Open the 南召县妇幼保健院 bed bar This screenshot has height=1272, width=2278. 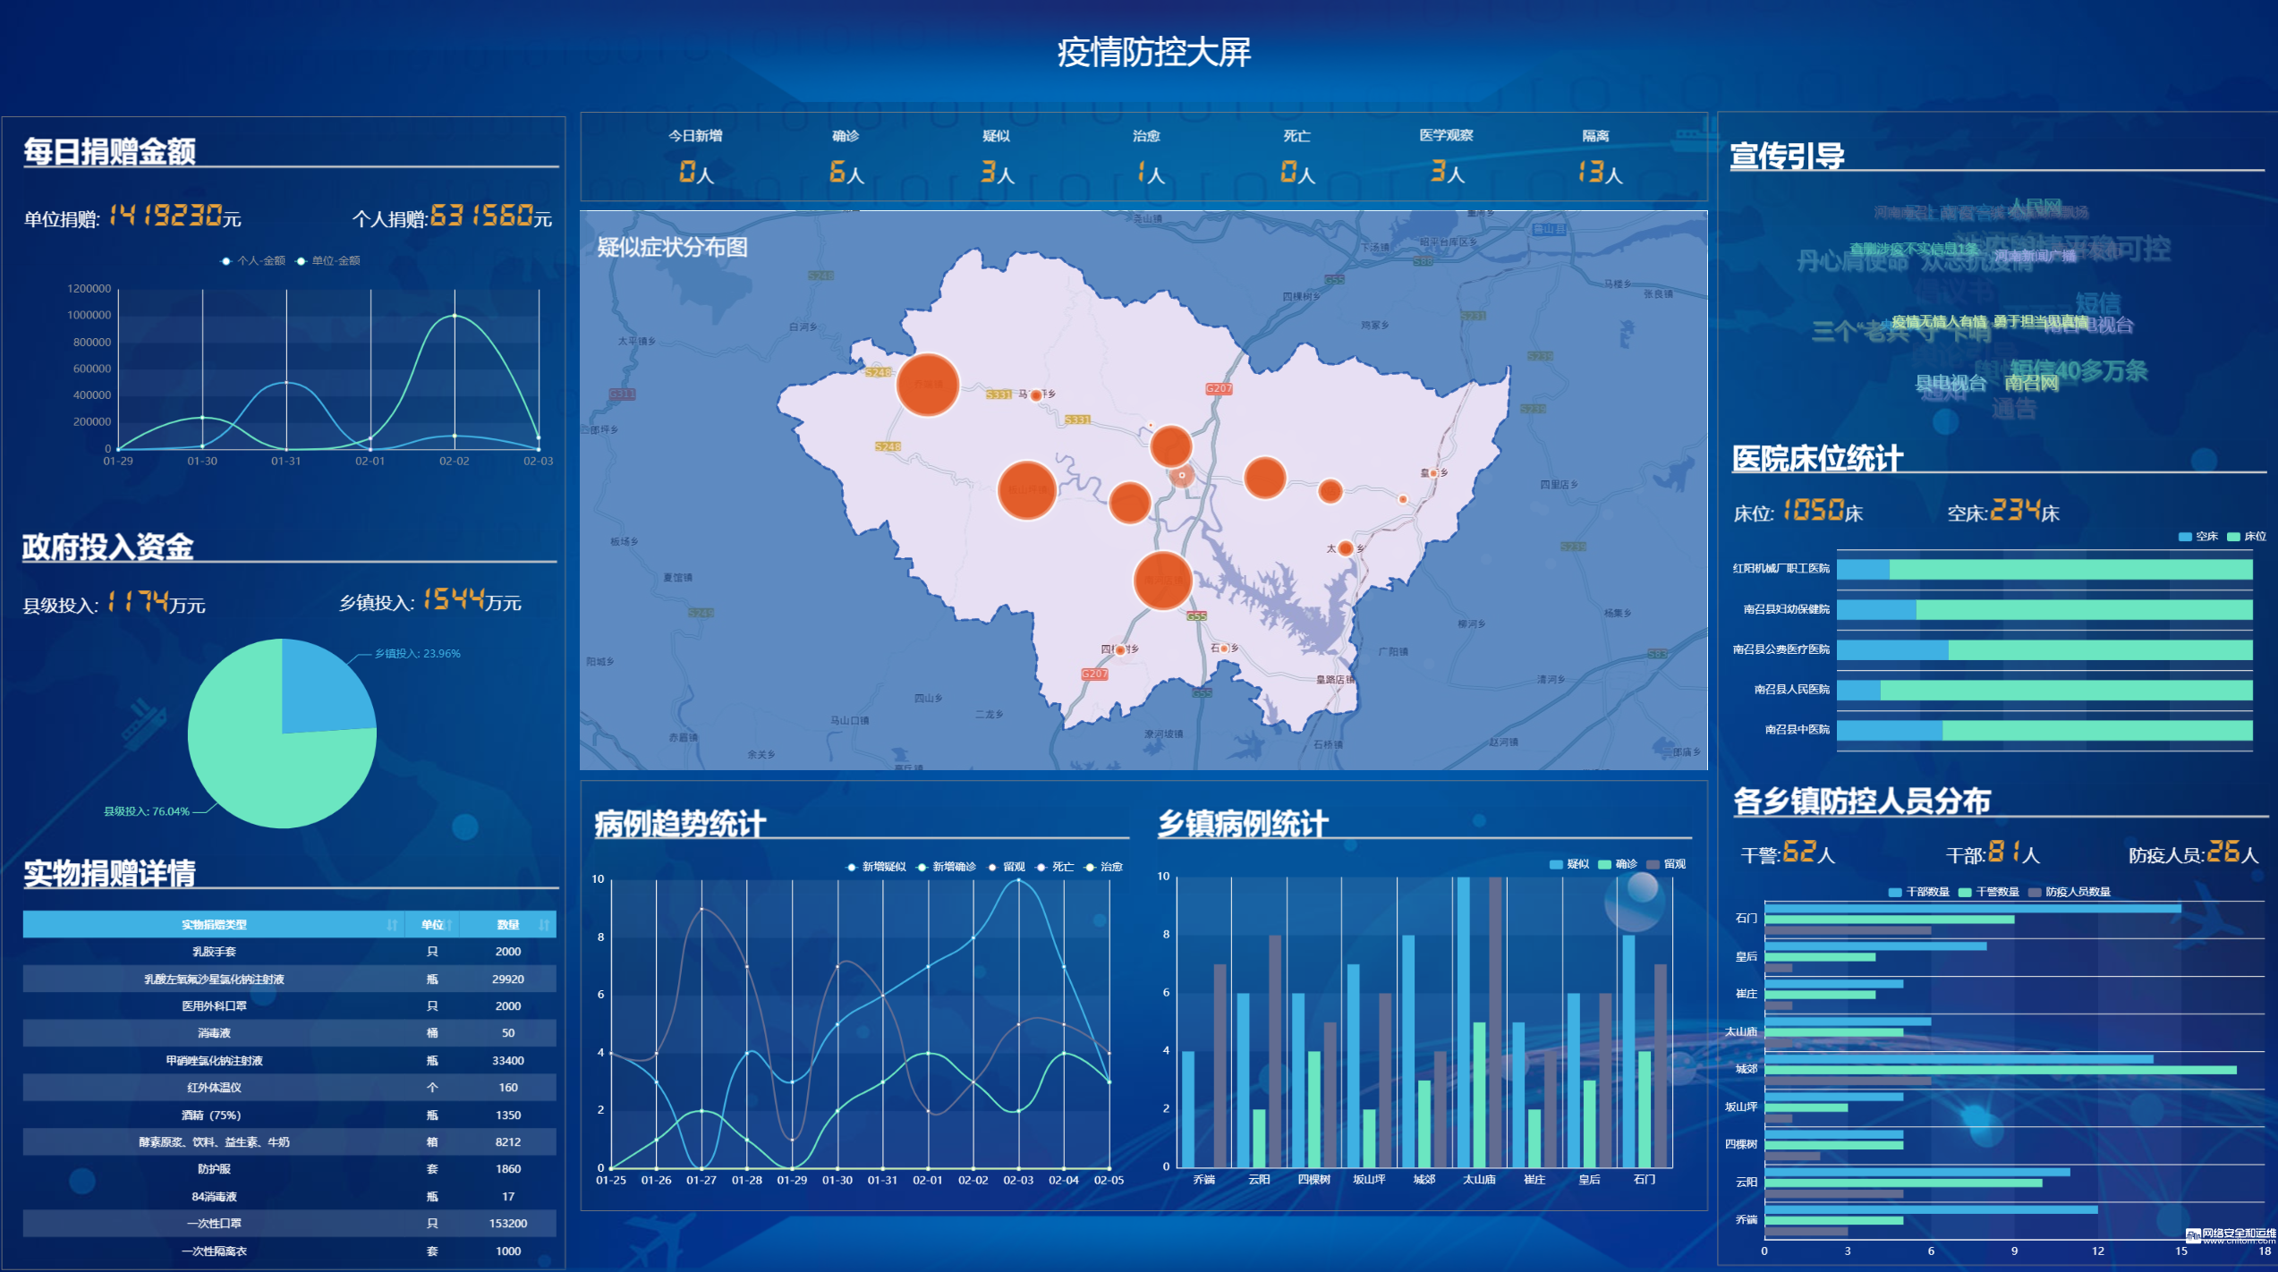pyautogui.click(x=2044, y=610)
